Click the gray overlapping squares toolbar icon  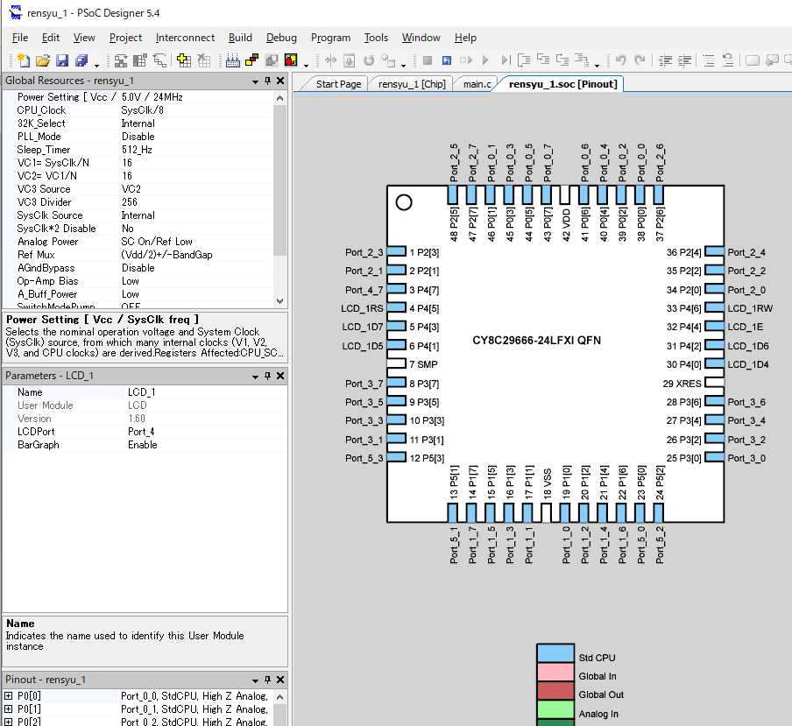[272, 60]
